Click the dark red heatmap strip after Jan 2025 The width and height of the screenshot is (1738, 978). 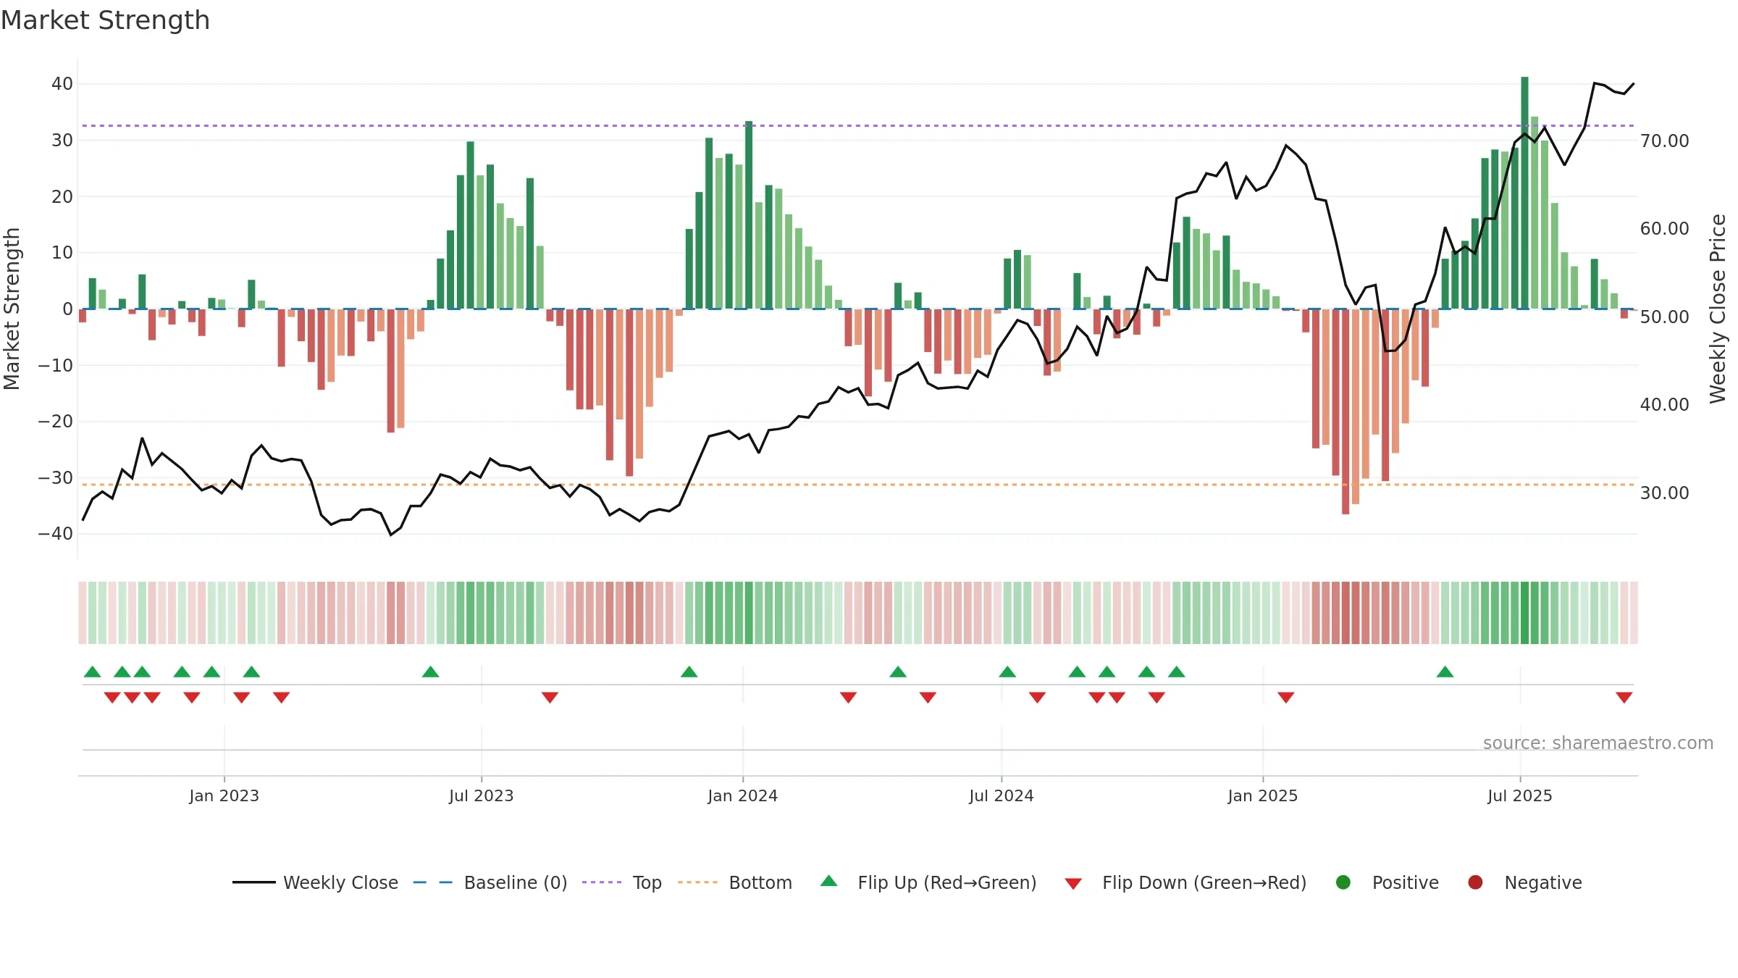pos(1346,613)
